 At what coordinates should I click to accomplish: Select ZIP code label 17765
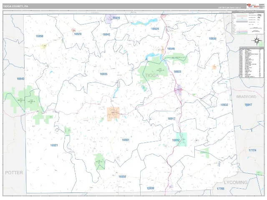(x=221, y=189)
